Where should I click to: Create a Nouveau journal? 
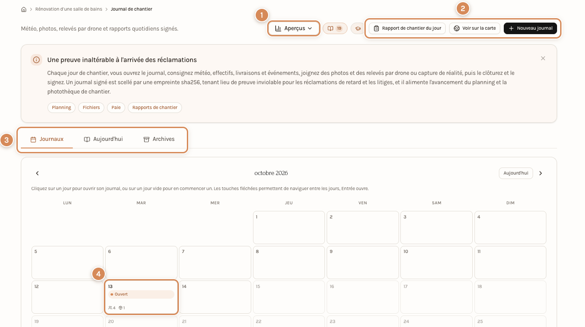(x=530, y=28)
